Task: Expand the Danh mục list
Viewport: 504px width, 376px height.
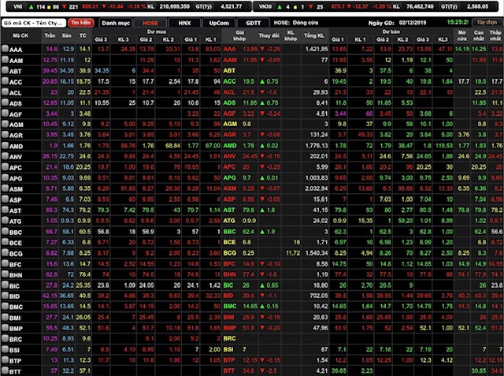Action: [116, 23]
